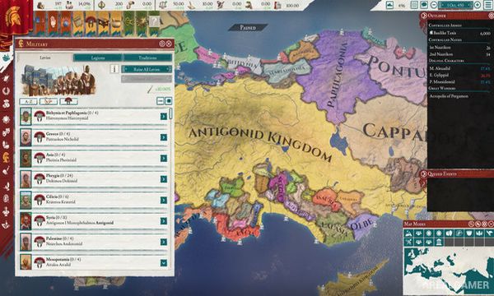Viewport: 494px width, 296px height.
Task: Open the question mark banner tab
Action: pos(154,23)
